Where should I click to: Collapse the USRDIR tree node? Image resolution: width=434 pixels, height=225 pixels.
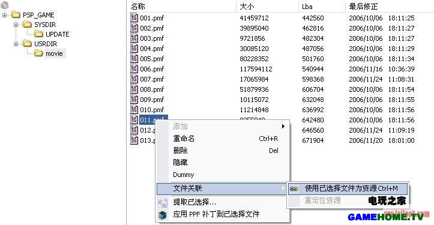pos(16,44)
